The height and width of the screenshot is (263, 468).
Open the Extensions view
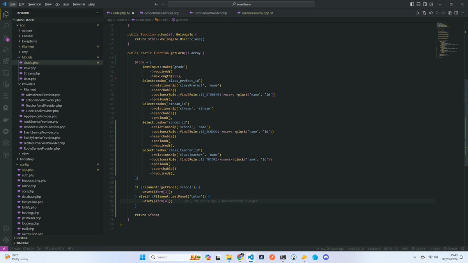point(6,61)
